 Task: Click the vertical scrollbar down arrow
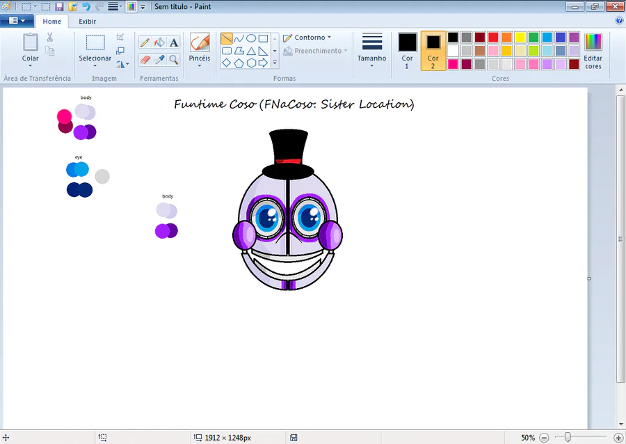[x=620, y=424]
